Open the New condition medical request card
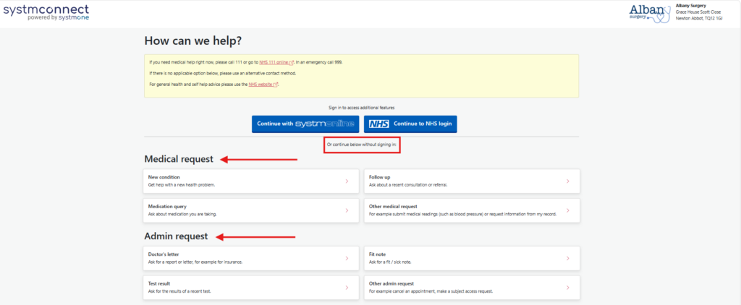 point(251,181)
